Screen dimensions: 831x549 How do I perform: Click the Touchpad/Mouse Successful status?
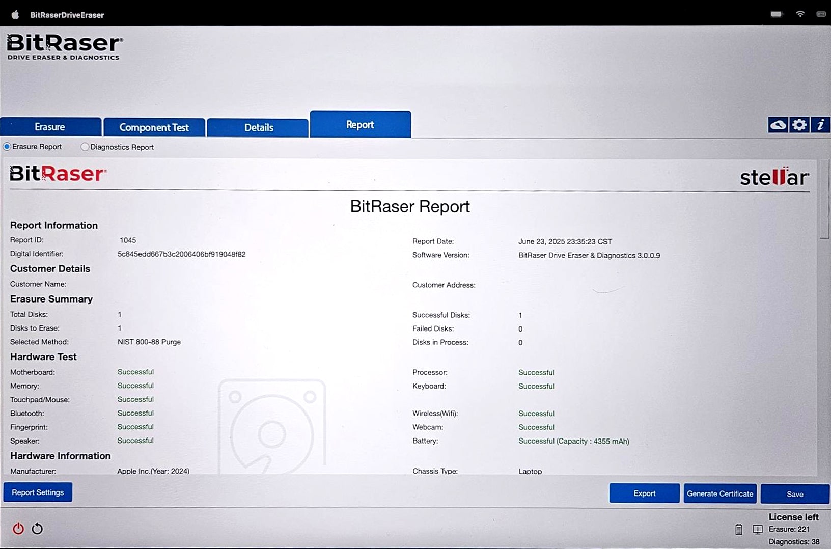135,399
